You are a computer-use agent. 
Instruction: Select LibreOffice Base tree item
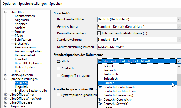pos(21,102)
